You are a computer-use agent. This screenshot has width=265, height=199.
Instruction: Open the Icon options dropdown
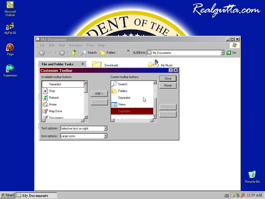106,136
